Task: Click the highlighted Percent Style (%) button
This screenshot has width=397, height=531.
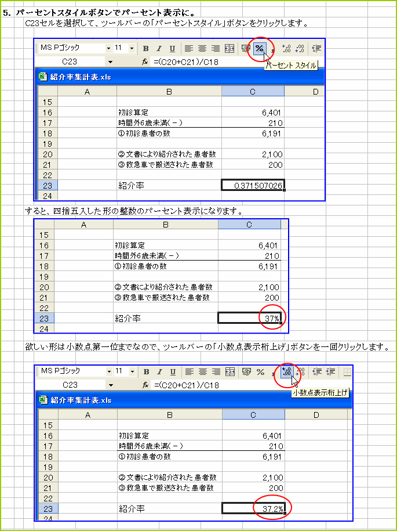Action: coord(260,48)
